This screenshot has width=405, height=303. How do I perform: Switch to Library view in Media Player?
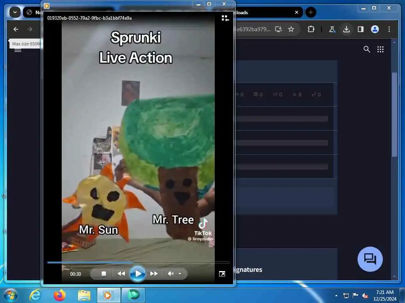coord(225,18)
